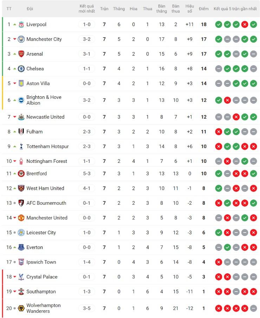Click the Liverpool club crest icon
Screen dimensions: 260x318
[x=21, y=25]
